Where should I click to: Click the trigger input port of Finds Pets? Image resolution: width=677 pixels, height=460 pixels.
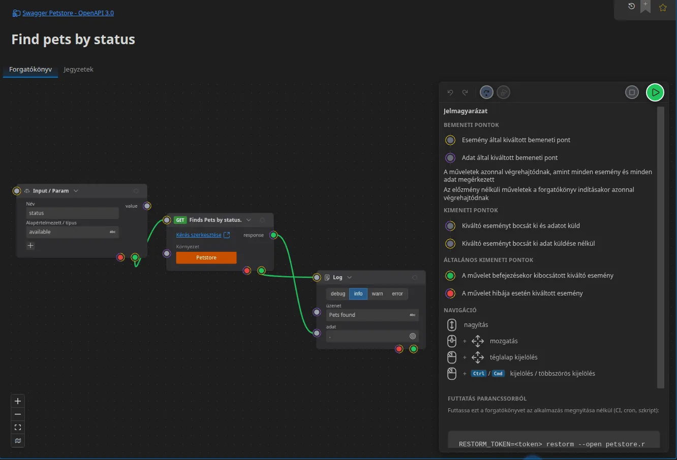(x=167, y=220)
